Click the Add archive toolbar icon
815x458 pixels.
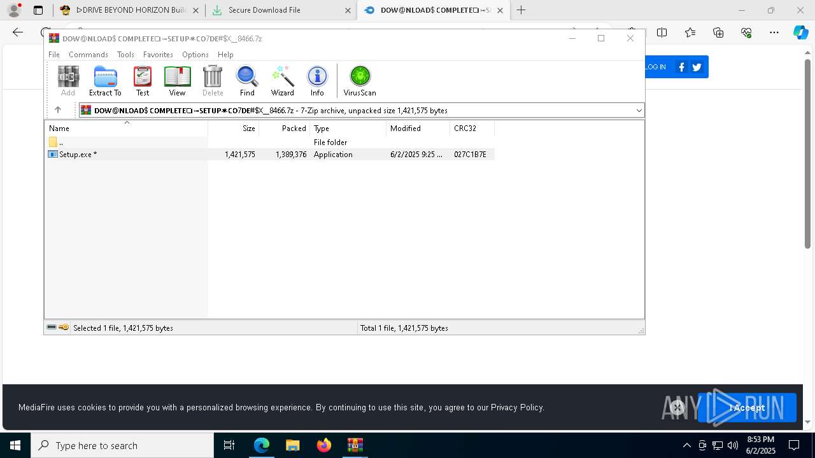(68, 81)
